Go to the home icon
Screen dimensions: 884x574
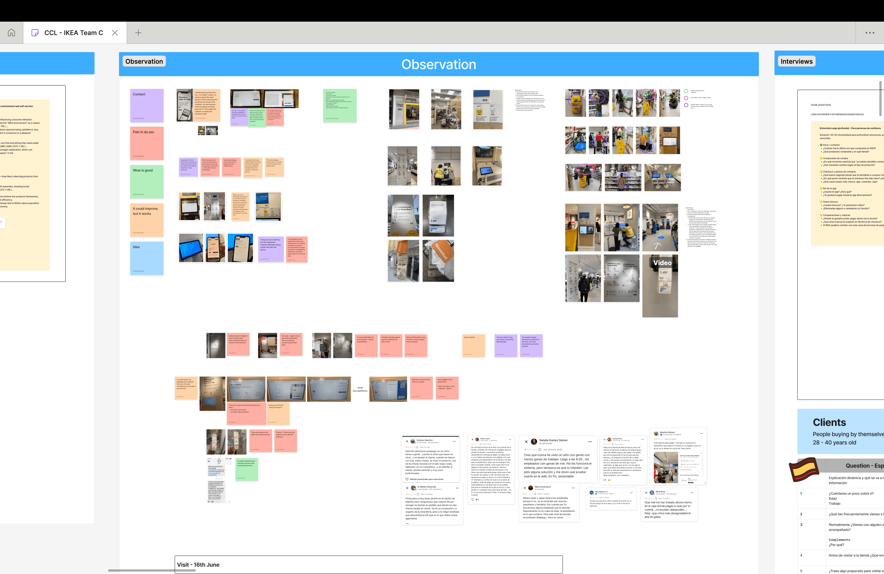click(11, 33)
